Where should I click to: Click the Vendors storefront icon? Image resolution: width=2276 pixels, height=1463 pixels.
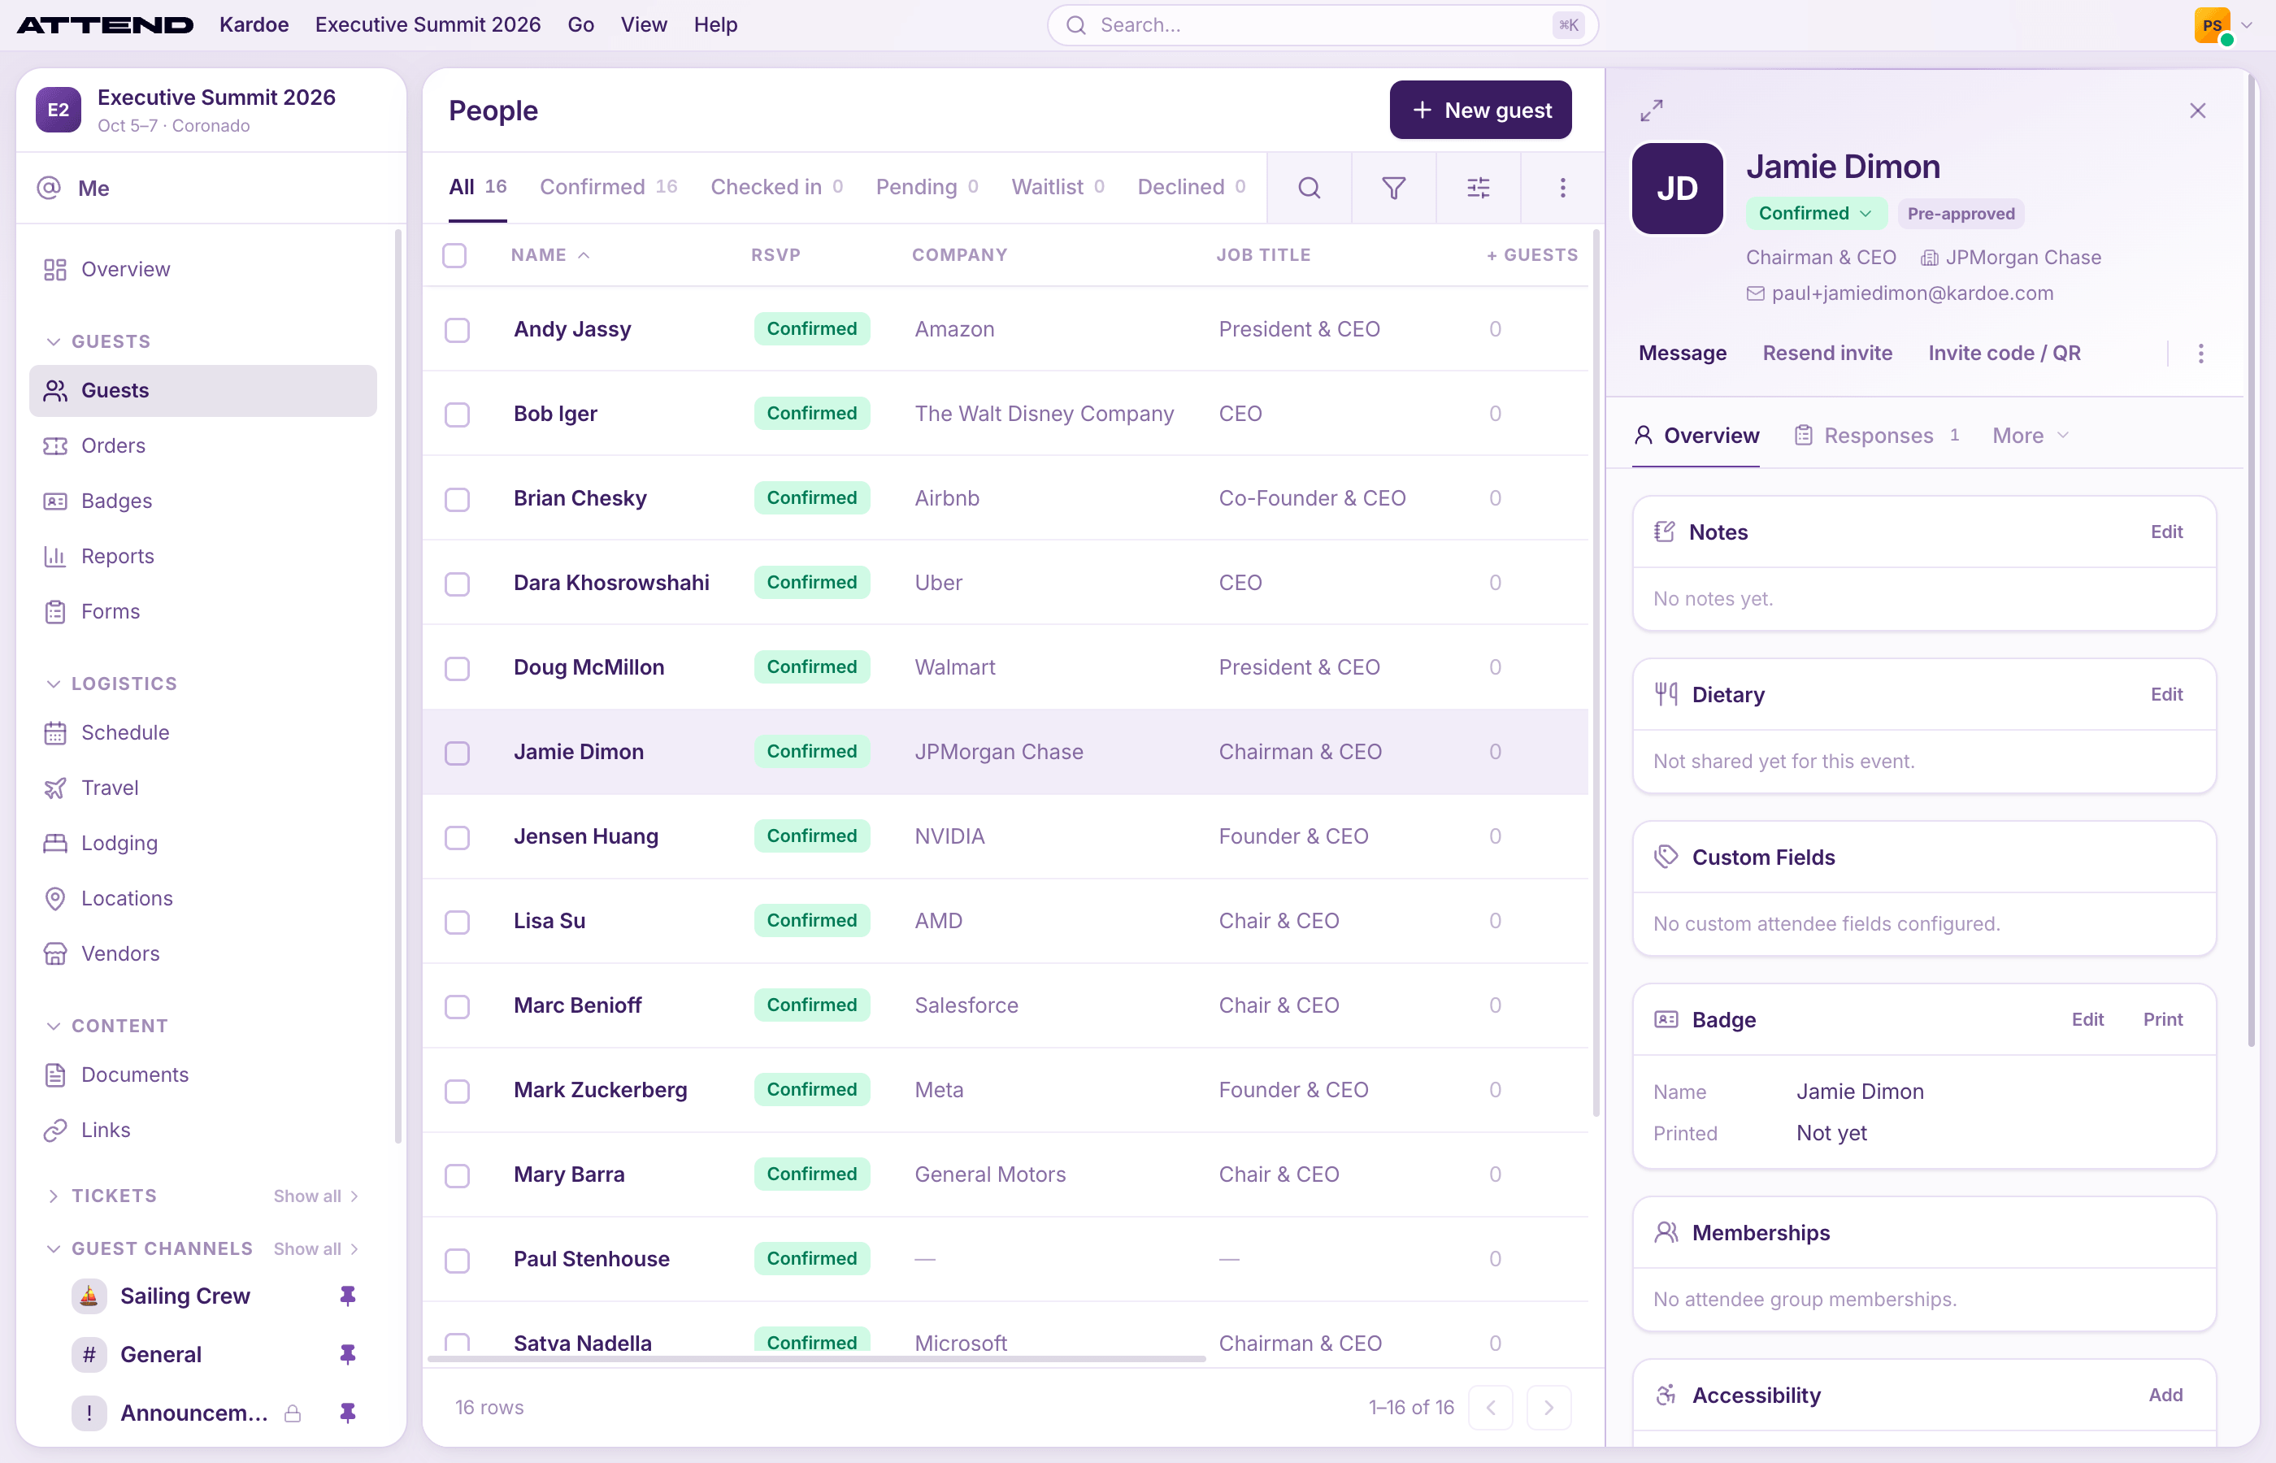pos(55,953)
